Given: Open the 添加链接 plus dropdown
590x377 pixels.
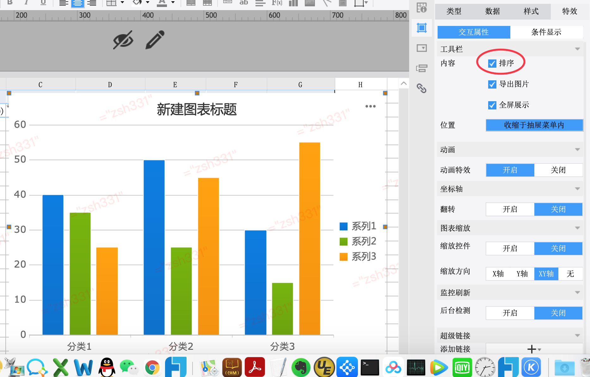Looking at the screenshot, I should point(534,349).
